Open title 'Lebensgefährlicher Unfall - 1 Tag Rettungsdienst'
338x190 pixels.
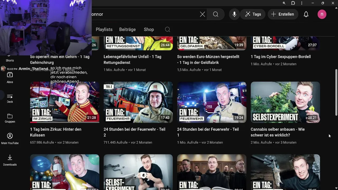pos(132,60)
